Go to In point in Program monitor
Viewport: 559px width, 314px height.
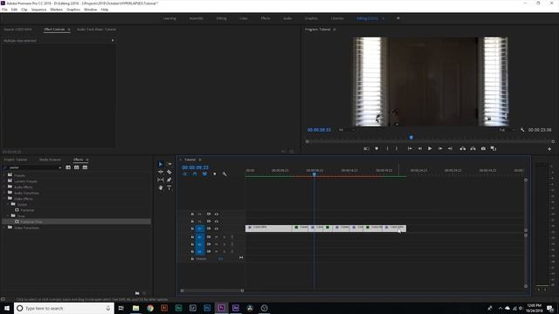[410, 148]
